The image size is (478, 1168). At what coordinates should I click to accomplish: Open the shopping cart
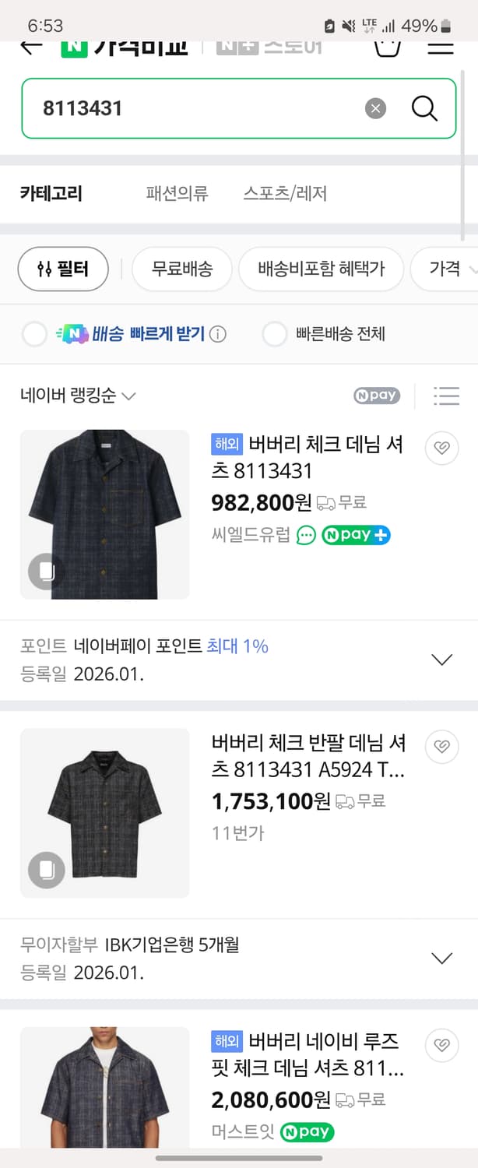(387, 47)
